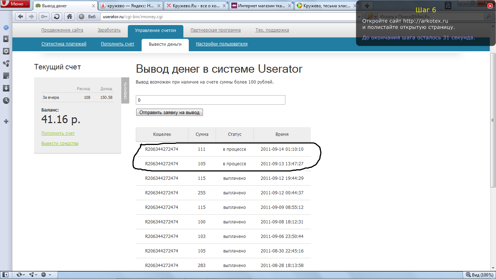Open the Партнерская программа link
496x279 pixels.
216,30
